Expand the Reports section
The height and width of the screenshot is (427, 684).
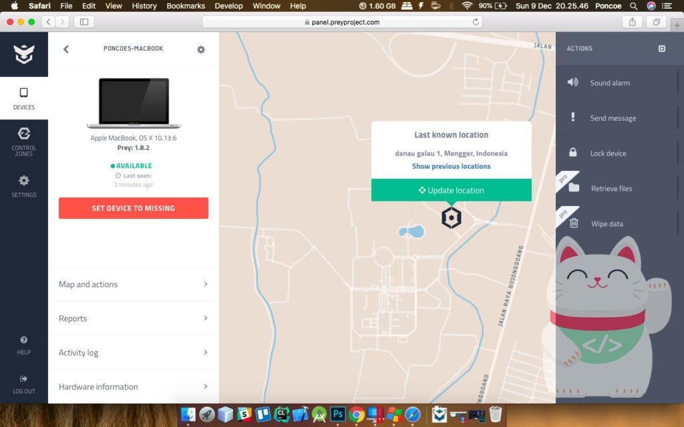pos(134,318)
